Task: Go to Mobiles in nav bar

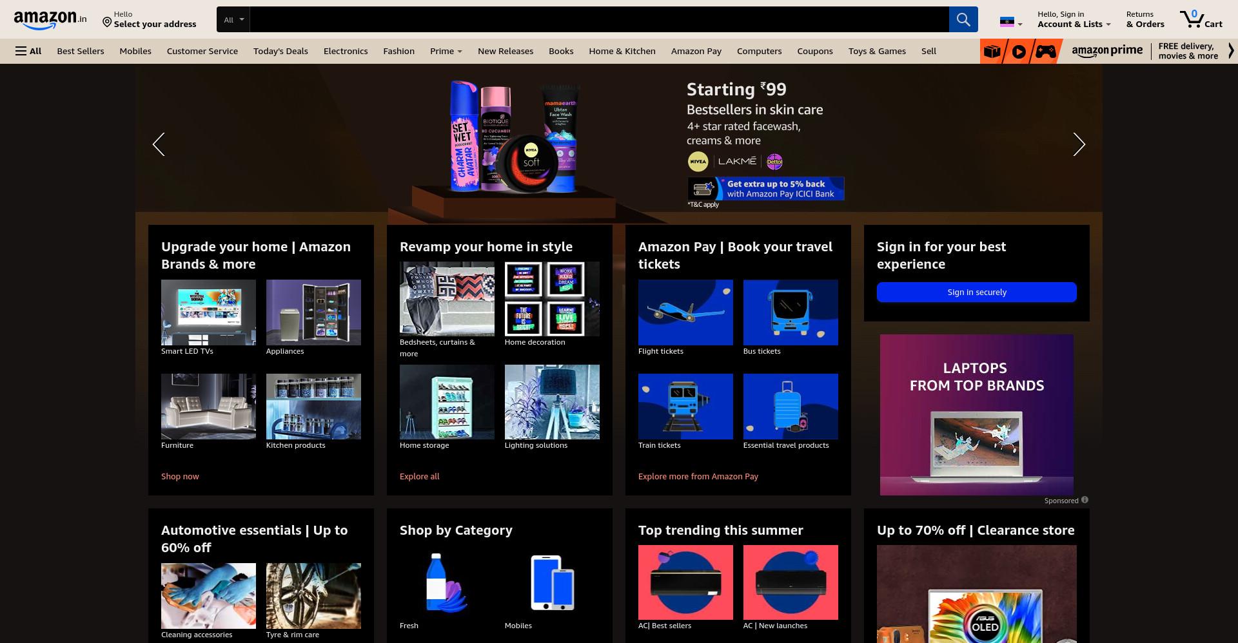Action: (135, 51)
